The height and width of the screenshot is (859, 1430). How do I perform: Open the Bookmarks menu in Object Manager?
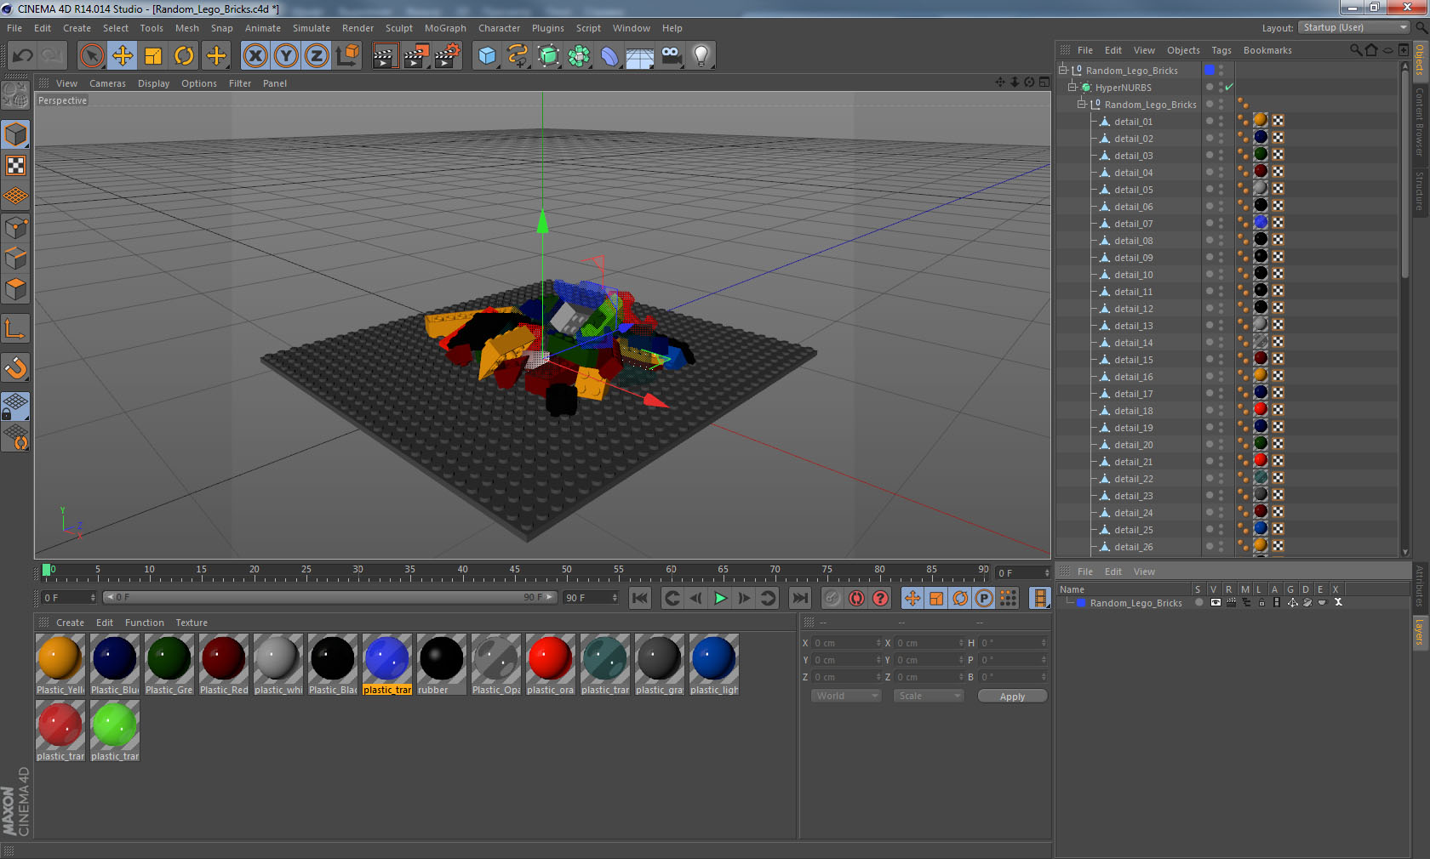tap(1267, 50)
